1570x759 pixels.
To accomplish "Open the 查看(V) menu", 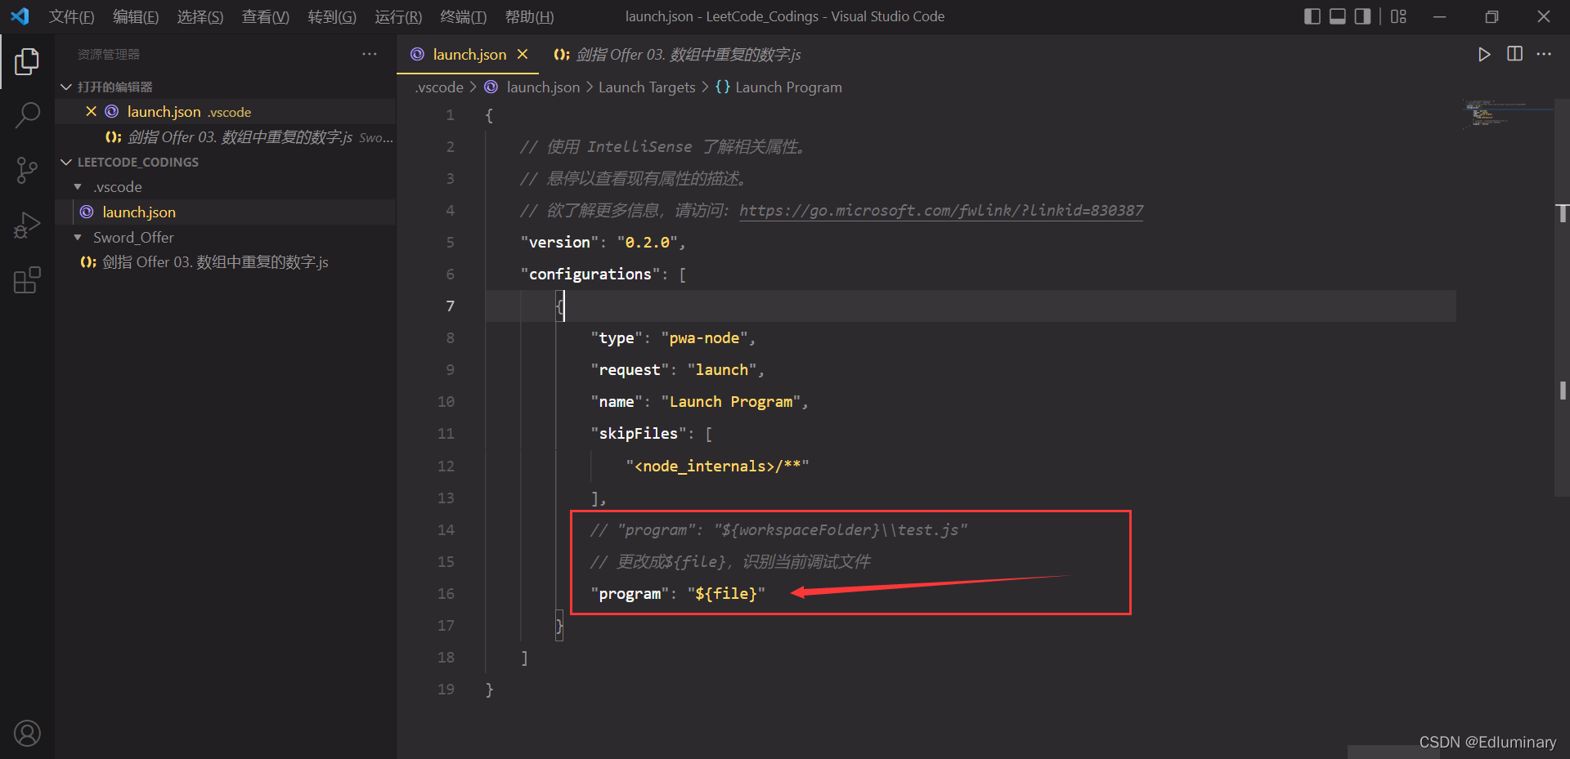I will pos(266,16).
